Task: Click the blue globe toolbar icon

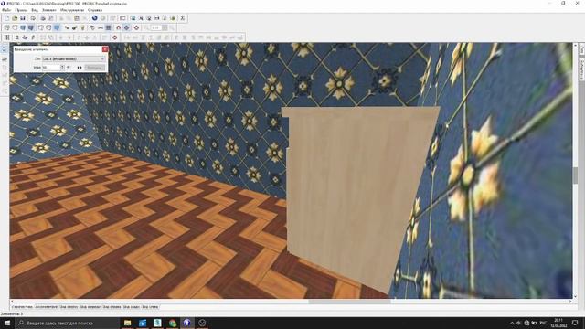Action: coord(95,18)
